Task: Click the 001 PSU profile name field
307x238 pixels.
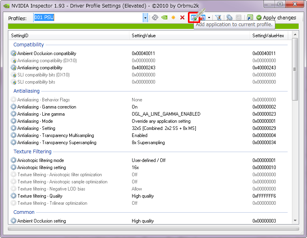Action: coord(88,18)
